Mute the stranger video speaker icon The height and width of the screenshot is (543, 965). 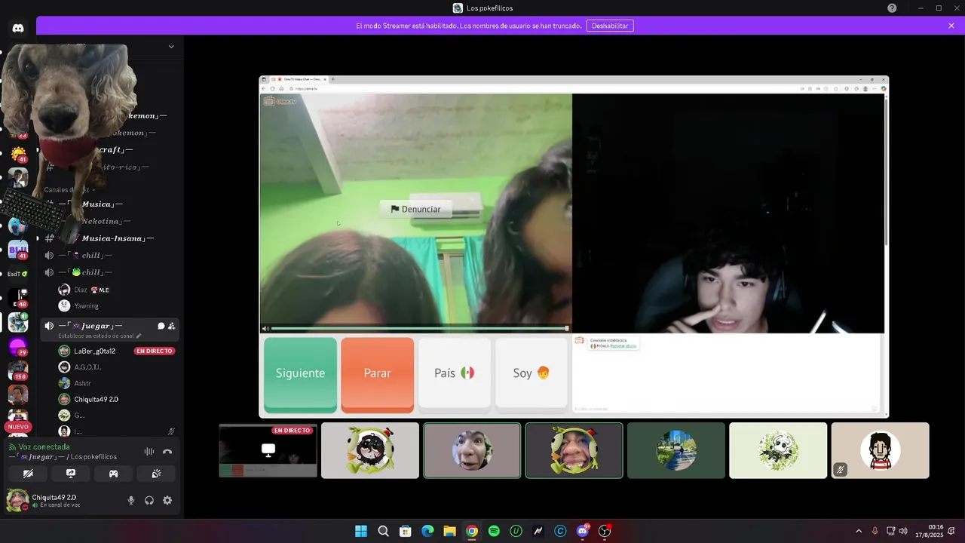[x=265, y=328]
